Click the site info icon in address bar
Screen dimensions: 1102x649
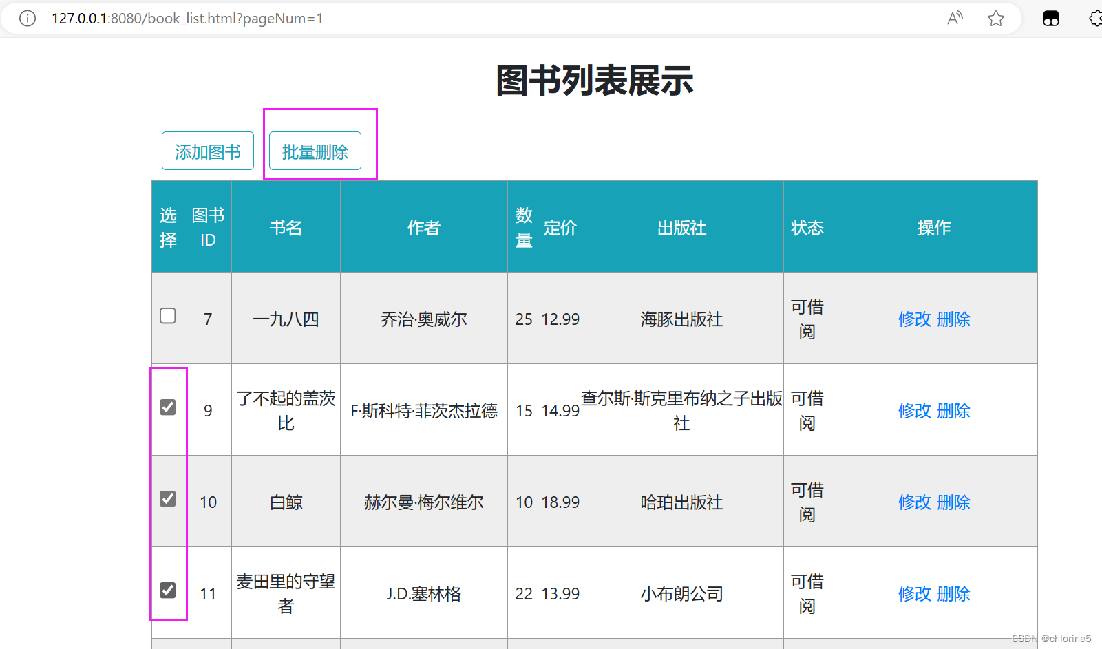point(28,19)
